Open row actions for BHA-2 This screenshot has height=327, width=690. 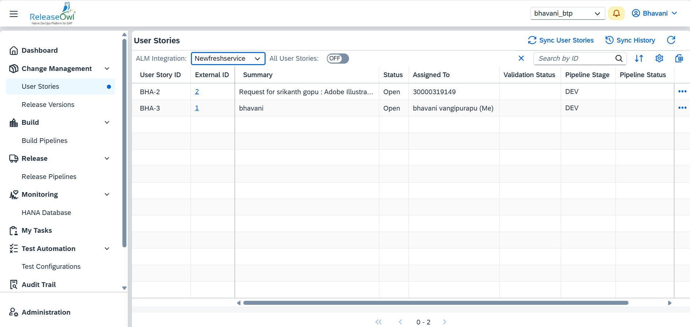[x=682, y=92]
